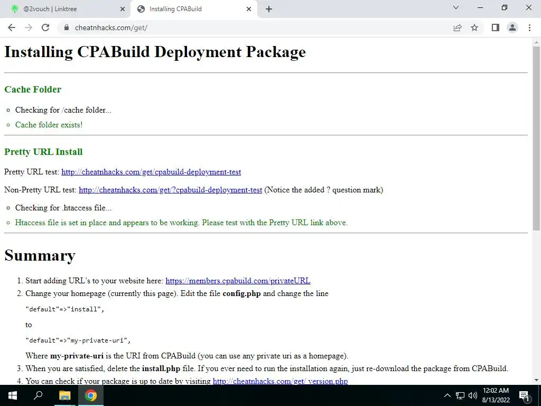Open the Windows Start menu

coord(13,395)
